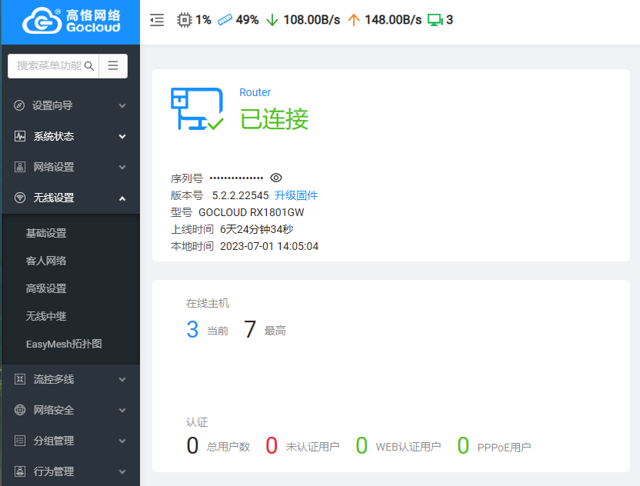Click the 升级固件 link
The image size is (640, 486).
(296, 195)
